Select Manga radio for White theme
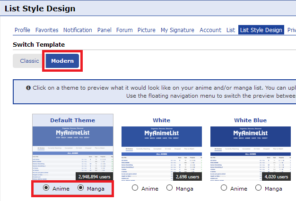 click(x=170, y=188)
